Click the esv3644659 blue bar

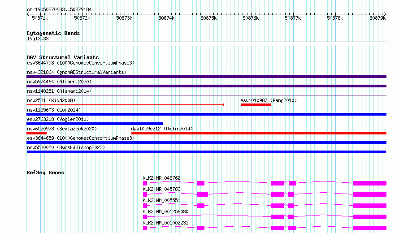pyautogui.click(x=206, y=142)
